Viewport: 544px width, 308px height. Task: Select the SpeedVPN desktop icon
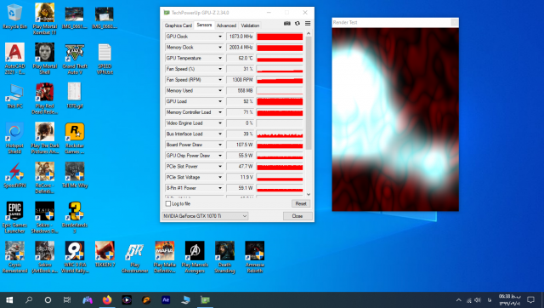(x=14, y=175)
